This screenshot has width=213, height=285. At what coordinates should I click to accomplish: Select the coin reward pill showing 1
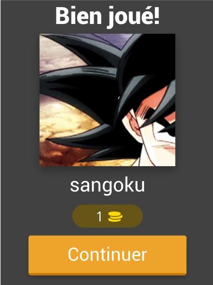(x=107, y=216)
